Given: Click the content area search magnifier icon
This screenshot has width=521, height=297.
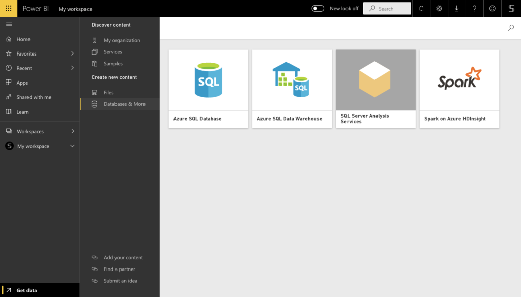Looking at the screenshot, I should [511, 28].
